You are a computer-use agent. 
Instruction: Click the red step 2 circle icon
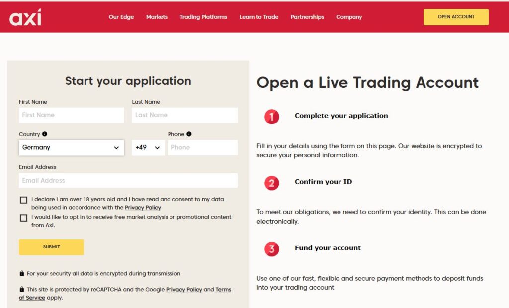click(271, 183)
